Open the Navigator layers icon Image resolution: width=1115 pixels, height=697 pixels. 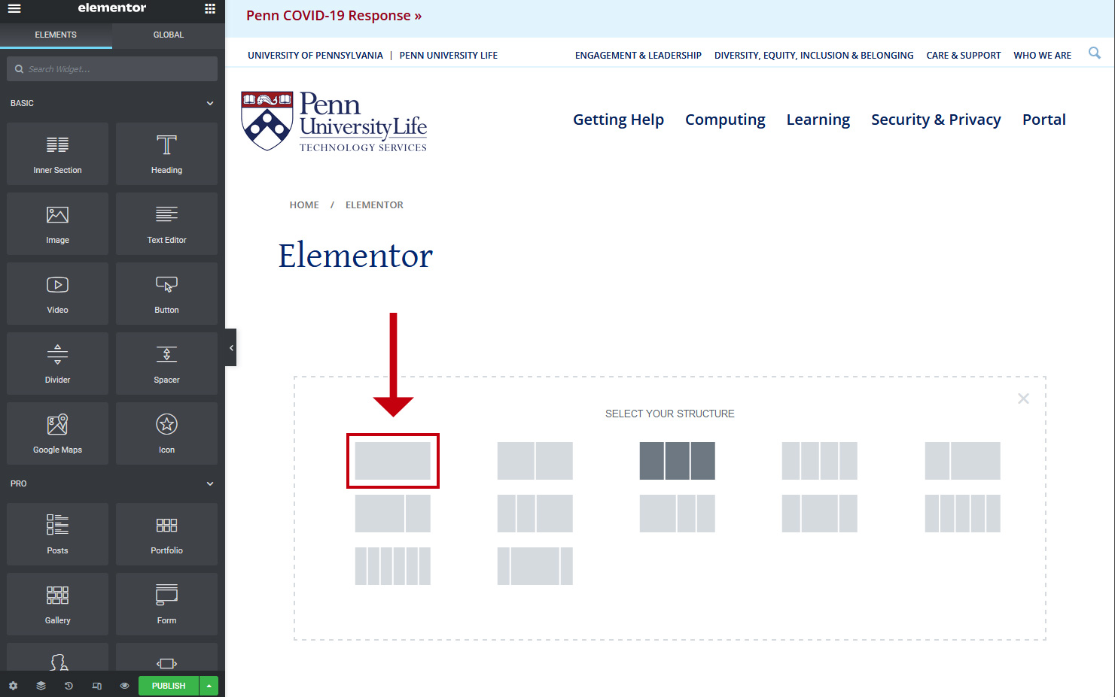(41, 686)
